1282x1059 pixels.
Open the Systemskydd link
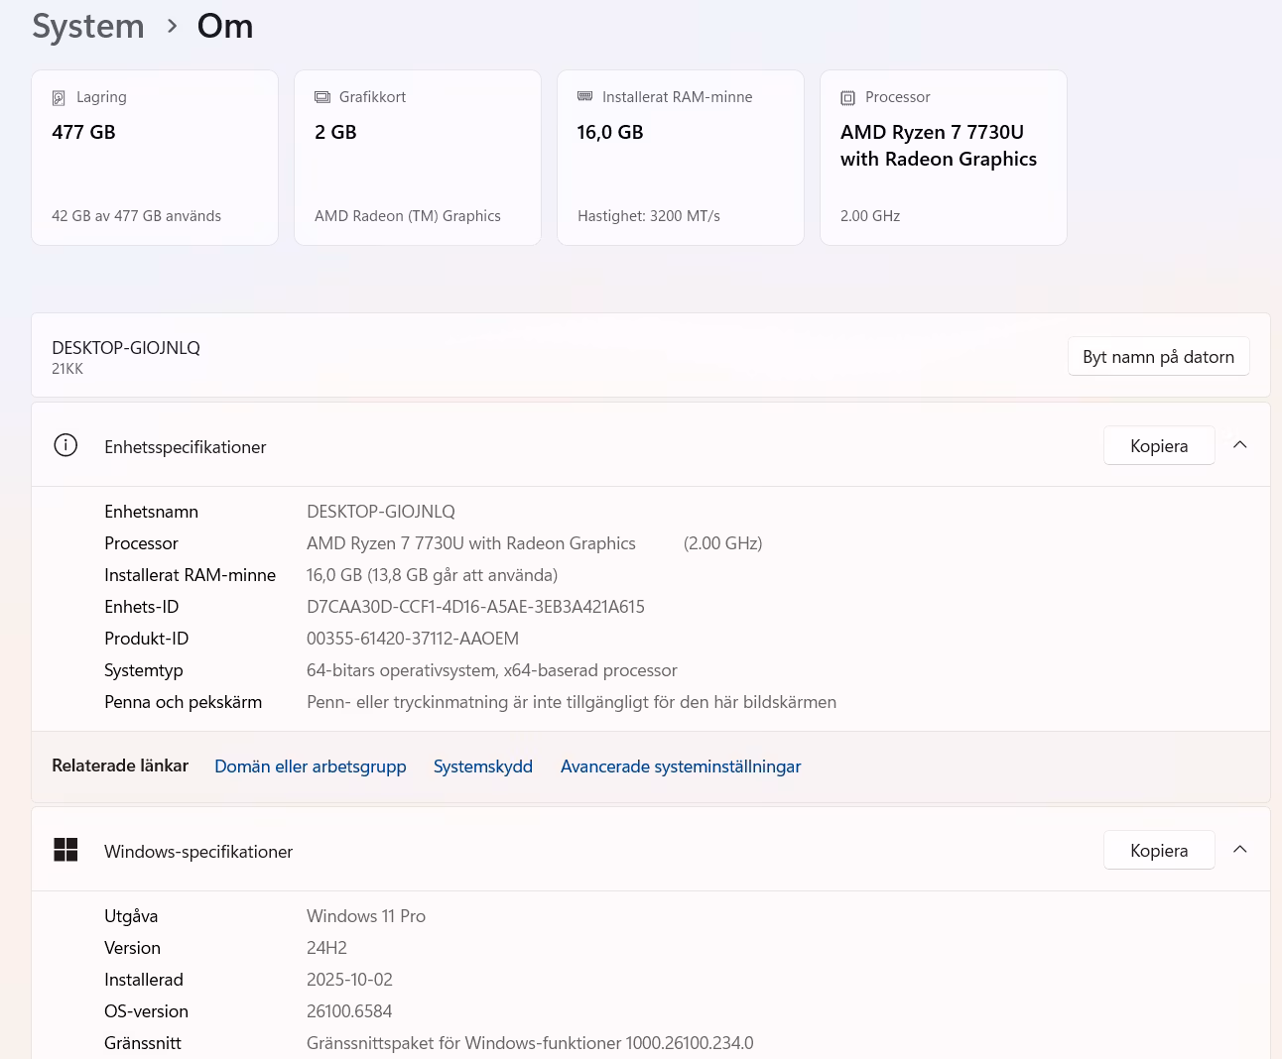pos(483,766)
